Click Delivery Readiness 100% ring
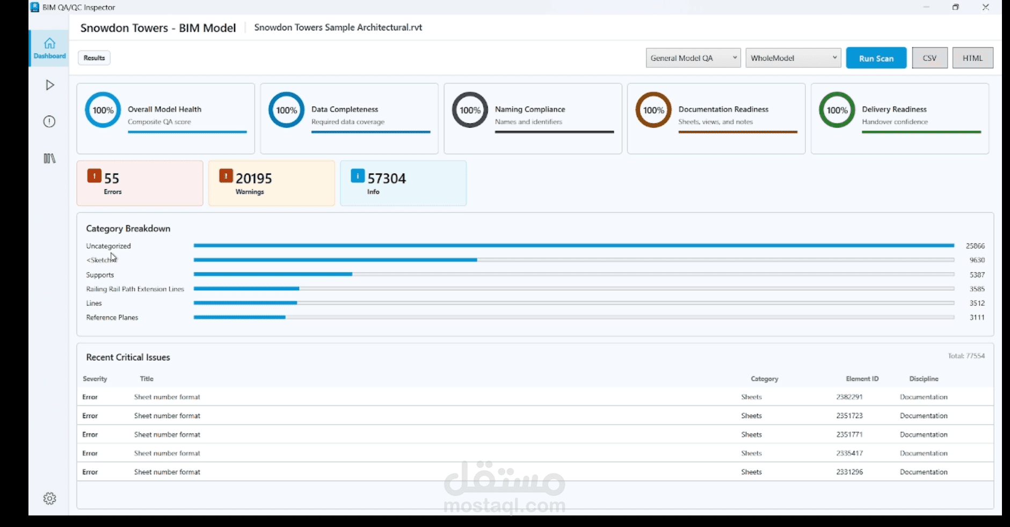The height and width of the screenshot is (527, 1010). click(x=837, y=110)
